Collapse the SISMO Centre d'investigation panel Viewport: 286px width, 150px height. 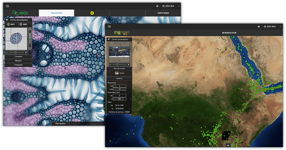pyautogui.click(x=109, y=39)
